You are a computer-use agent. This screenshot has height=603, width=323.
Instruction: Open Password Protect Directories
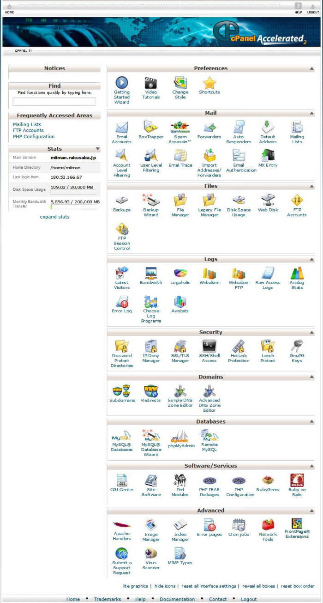point(122,346)
